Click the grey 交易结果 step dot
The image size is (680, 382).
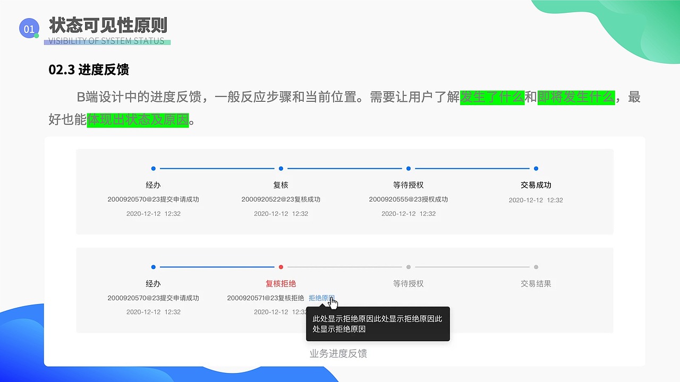pos(536,267)
